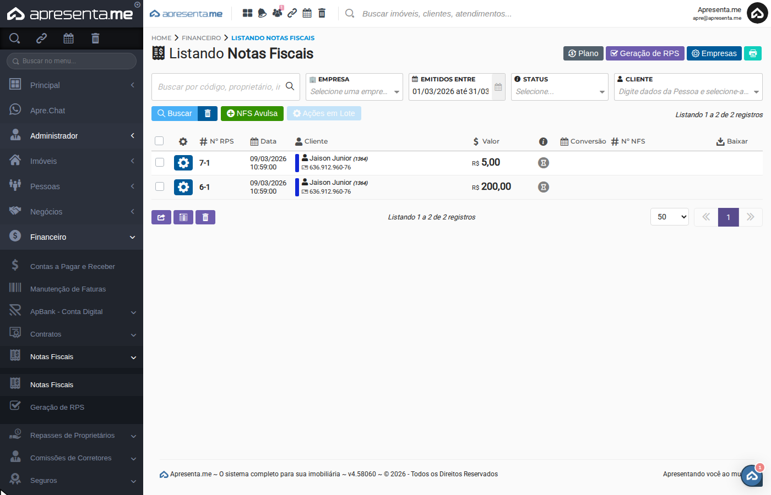Click the Empresas button
The width and height of the screenshot is (771, 495).
[714, 53]
